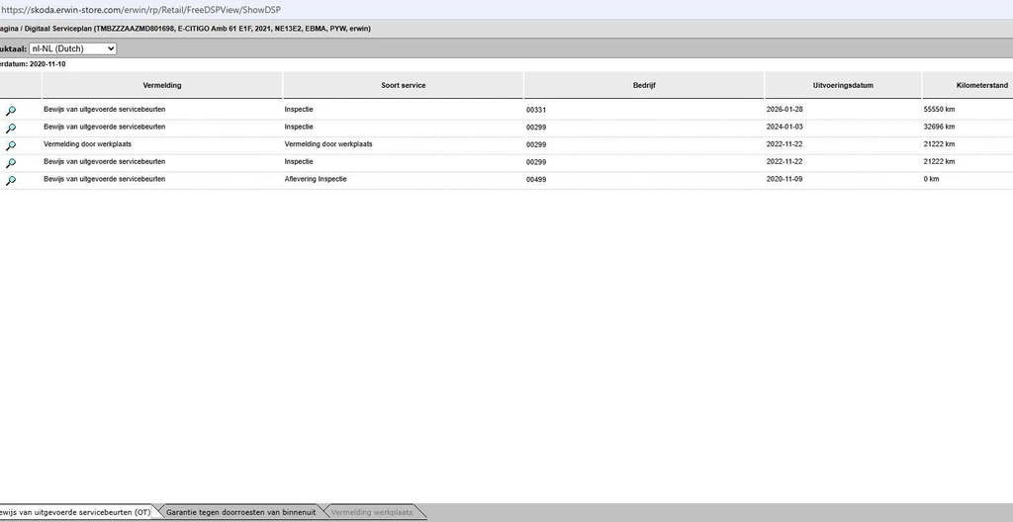Sort by Uitvoeringsdatum column header
Viewport: 1013px width, 522px height.
coord(843,86)
